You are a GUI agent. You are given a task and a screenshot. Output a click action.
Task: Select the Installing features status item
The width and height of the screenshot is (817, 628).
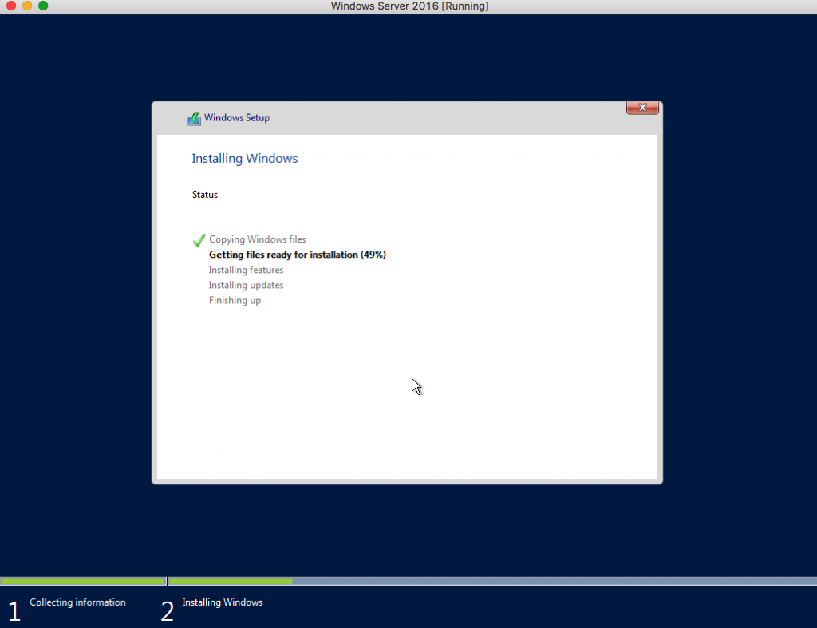tap(246, 270)
